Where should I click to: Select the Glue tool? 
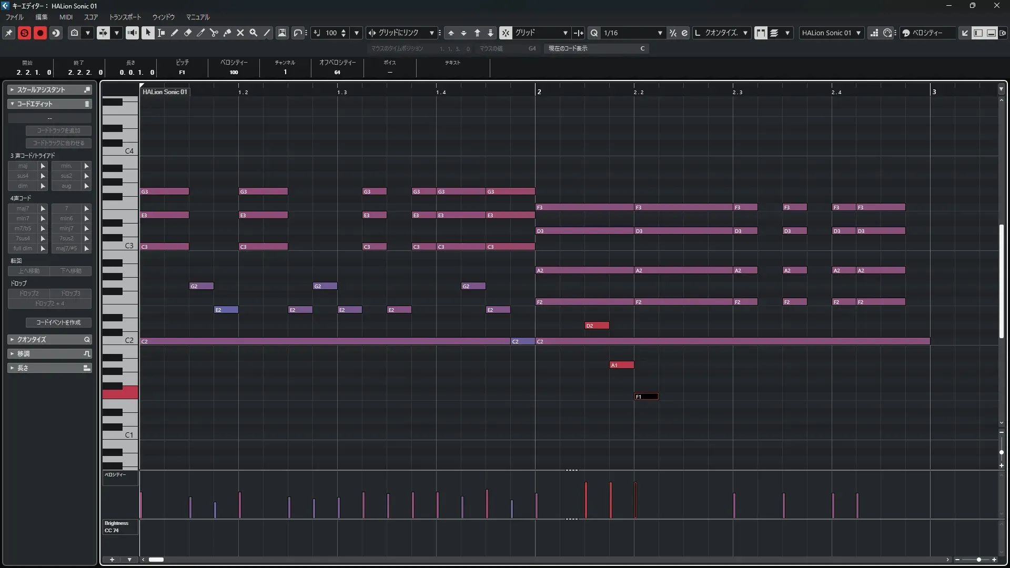pos(227,33)
